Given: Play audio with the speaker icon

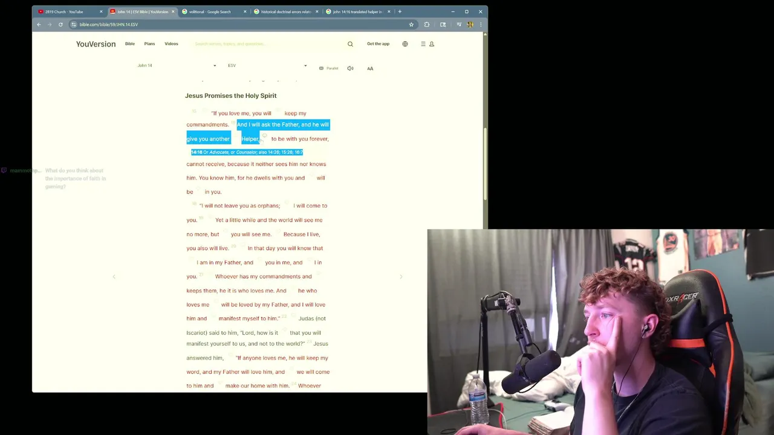Looking at the screenshot, I should click(350, 68).
